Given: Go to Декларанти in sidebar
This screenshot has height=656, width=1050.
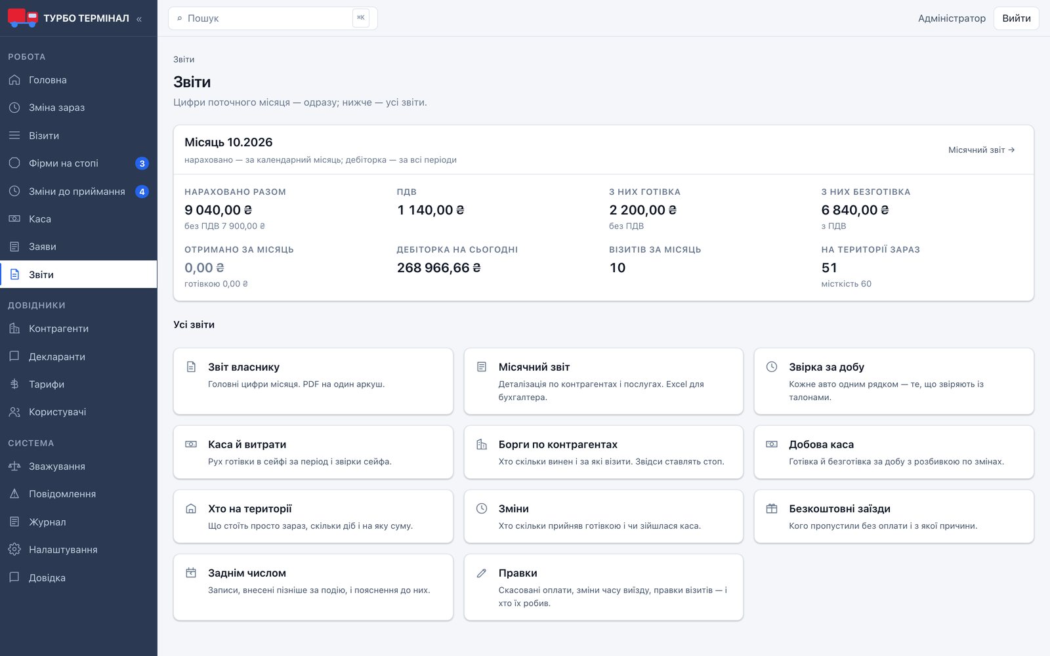Looking at the screenshot, I should [x=79, y=357].
